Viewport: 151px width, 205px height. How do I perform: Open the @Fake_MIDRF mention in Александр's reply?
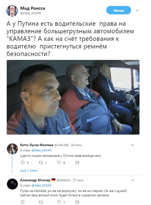click(x=42, y=186)
